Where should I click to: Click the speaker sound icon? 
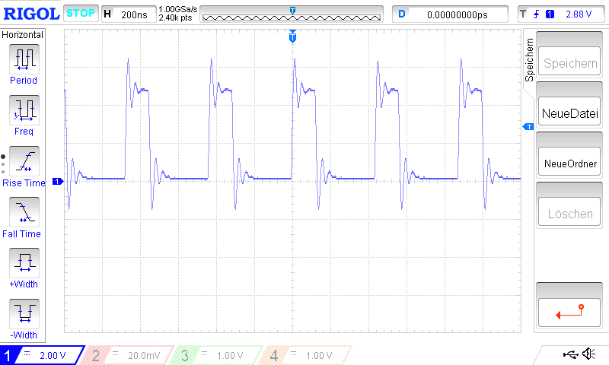[x=588, y=354]
